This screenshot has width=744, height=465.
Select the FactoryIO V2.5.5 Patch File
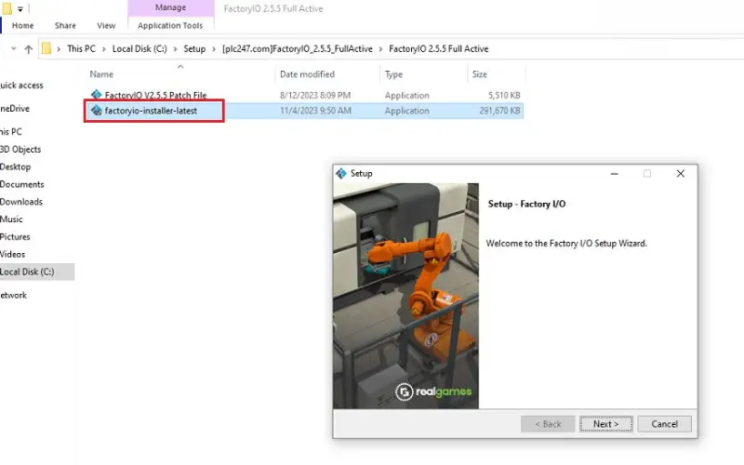click(155, 95)
